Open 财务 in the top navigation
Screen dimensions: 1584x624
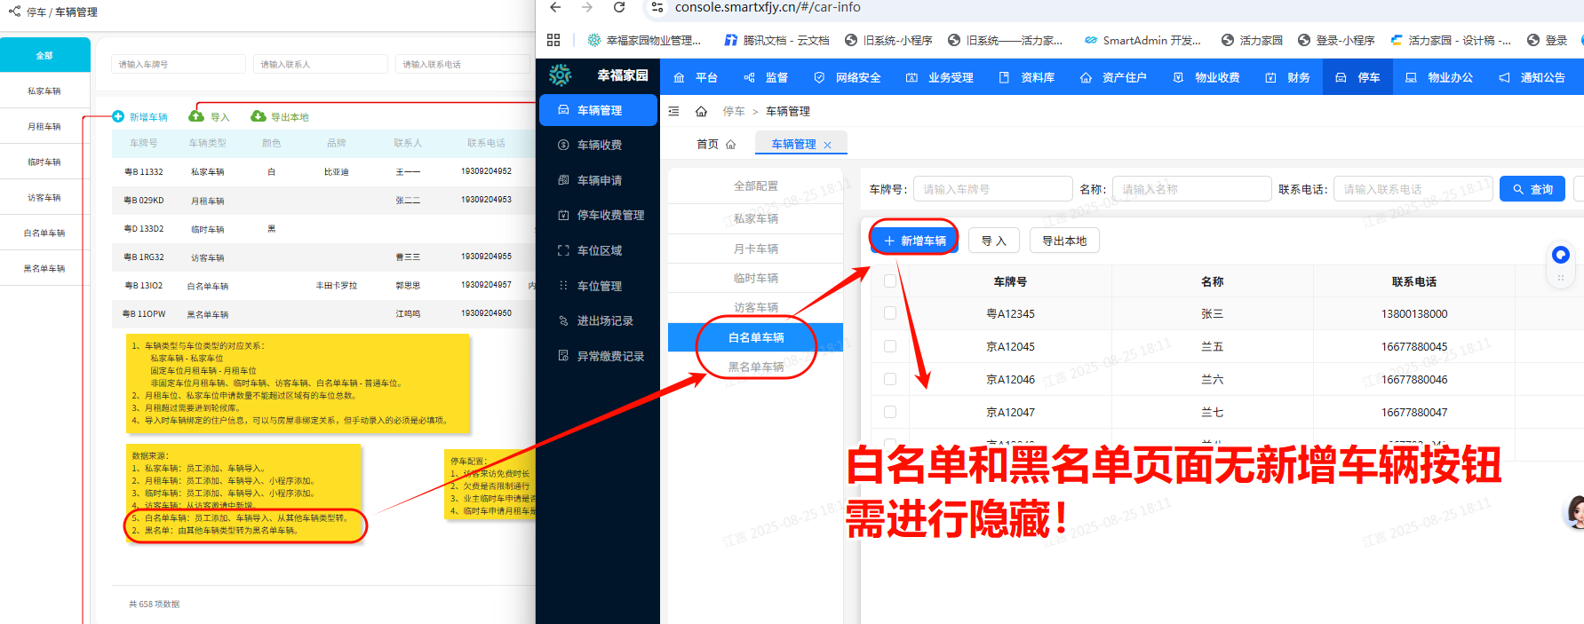click(x=1287, y=78)
